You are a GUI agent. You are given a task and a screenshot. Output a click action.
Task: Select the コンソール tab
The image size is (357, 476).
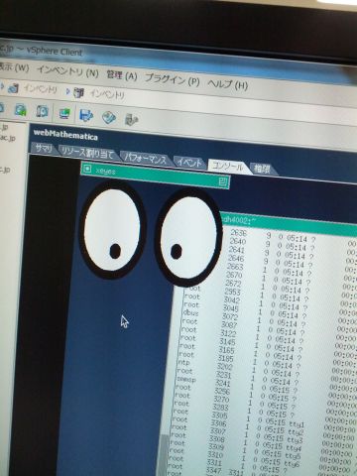227,166
